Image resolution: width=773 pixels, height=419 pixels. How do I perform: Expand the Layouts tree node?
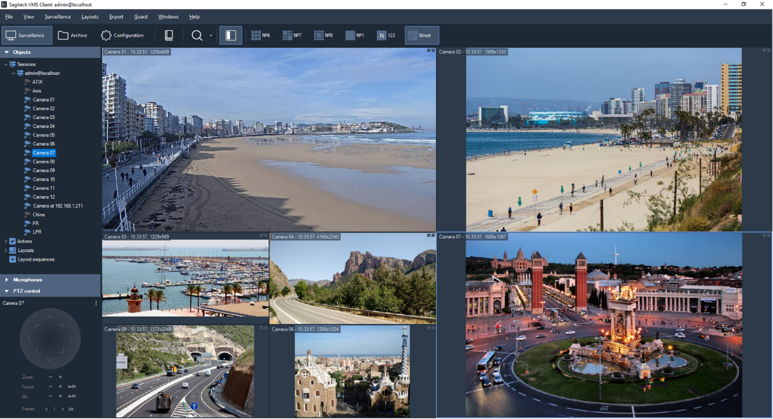(6, 250)
